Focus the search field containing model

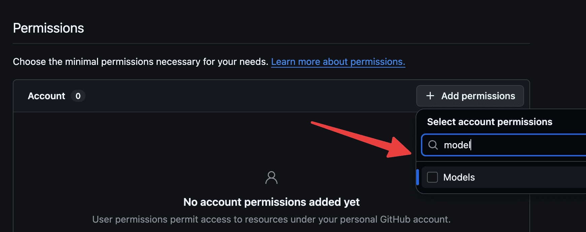[504, 145]
